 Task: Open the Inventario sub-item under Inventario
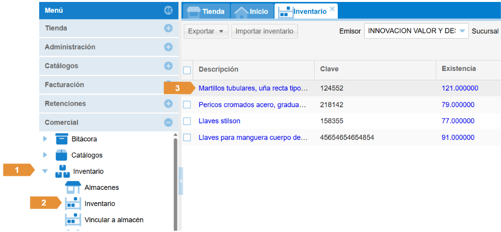click(100, 204)
